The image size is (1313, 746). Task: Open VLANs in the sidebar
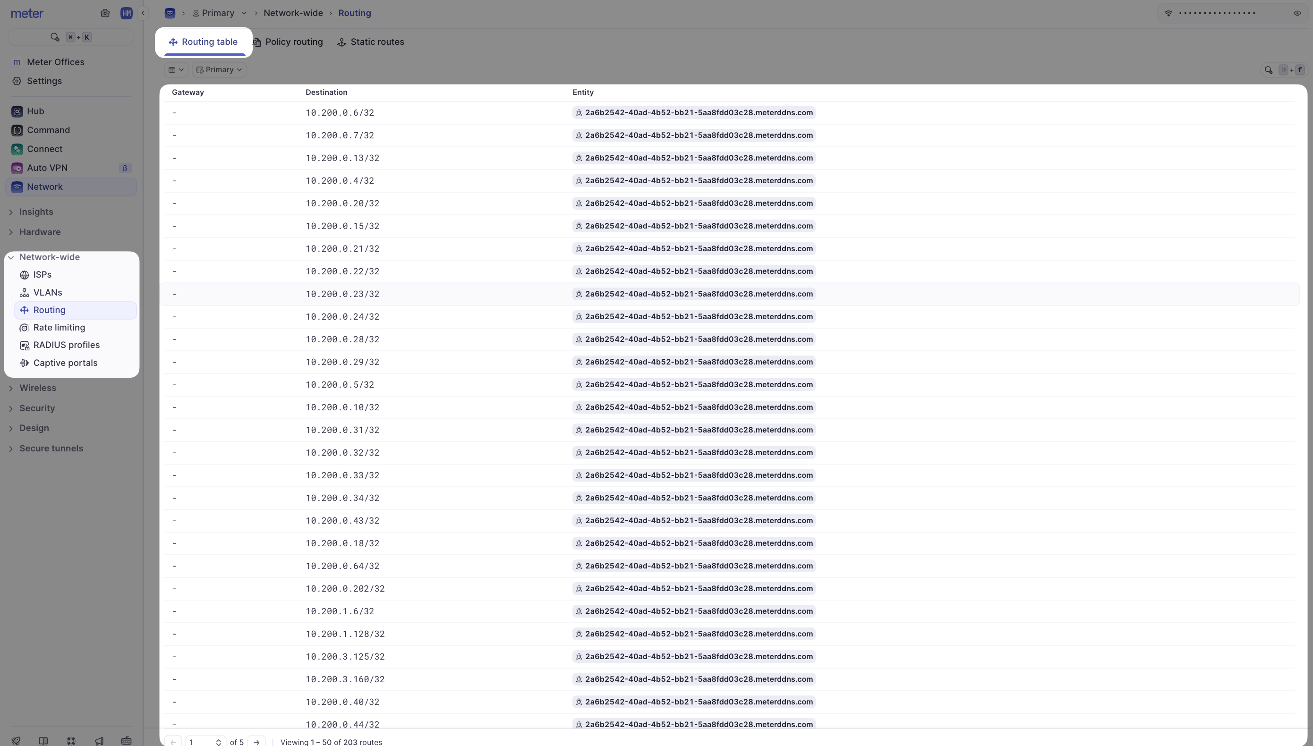point(48,293)
